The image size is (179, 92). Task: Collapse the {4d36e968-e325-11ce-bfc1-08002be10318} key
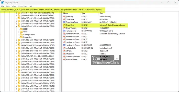(16, 27)
